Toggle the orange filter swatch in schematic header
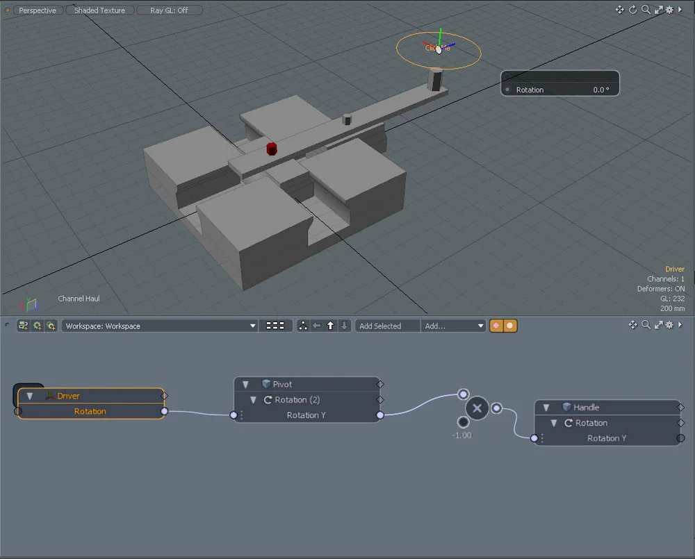The width and height of the screenshot is (695, 559). (x=497, y=325)
